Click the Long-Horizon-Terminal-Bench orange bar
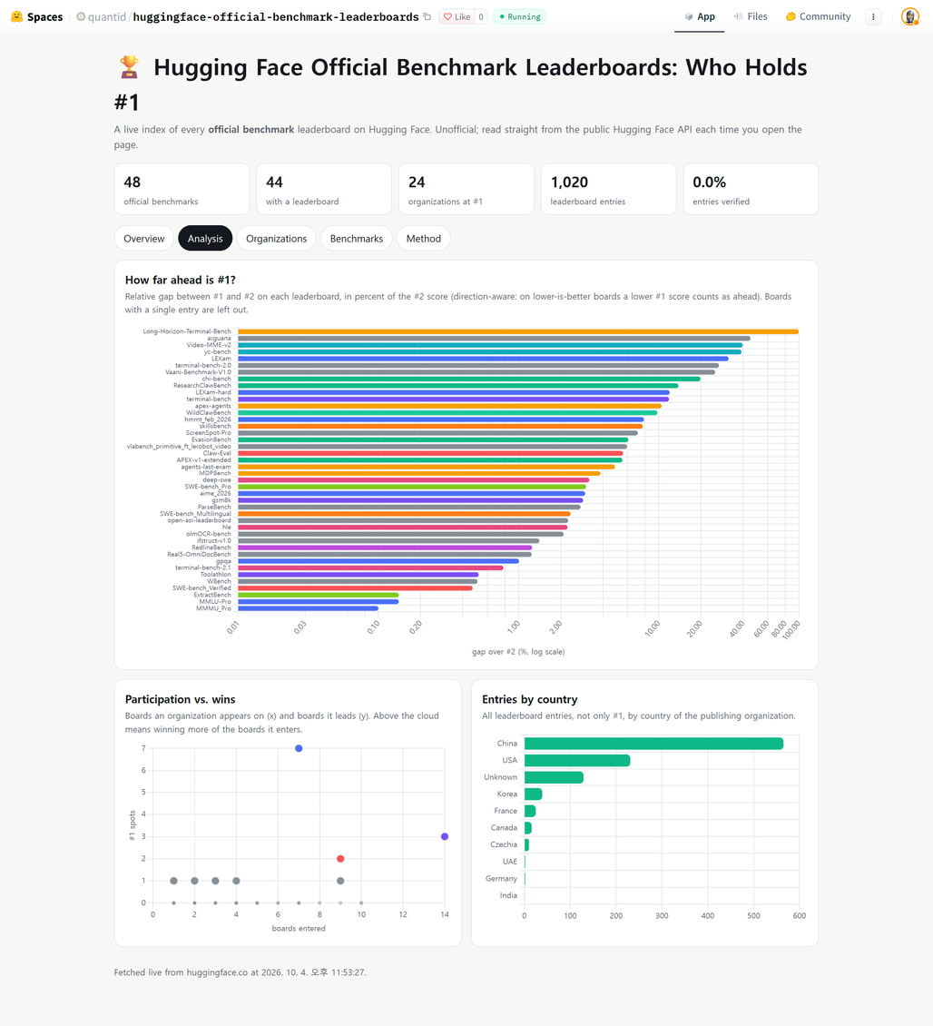 click(518, 331)
